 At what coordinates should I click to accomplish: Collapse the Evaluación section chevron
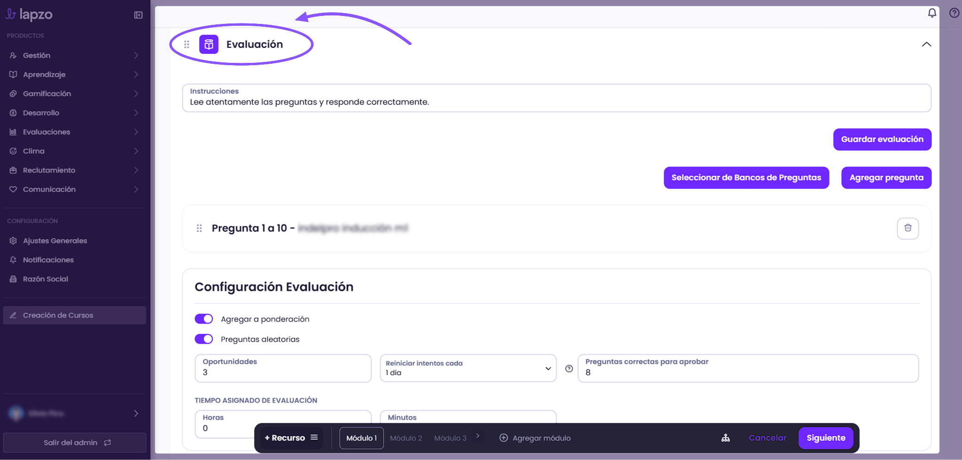click(926, 44)
